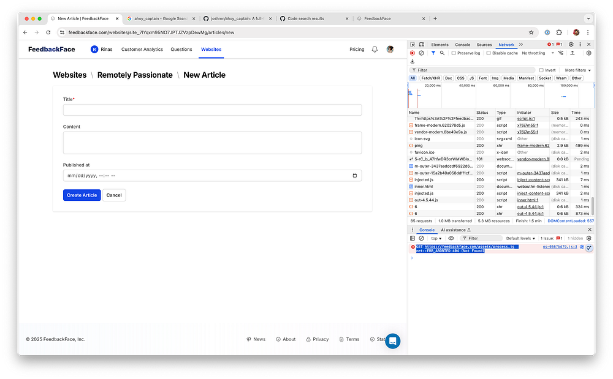
Task: Open the top context dropdown
Action: (x=436, y=239)
